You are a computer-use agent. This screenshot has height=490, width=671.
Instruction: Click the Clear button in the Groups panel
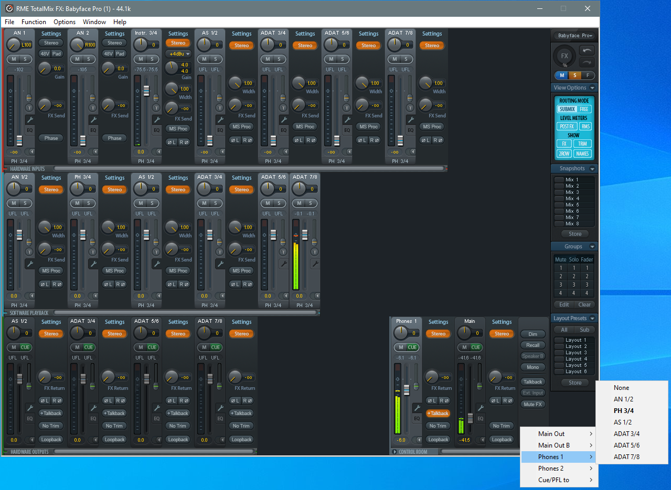[x=584, y=304]
